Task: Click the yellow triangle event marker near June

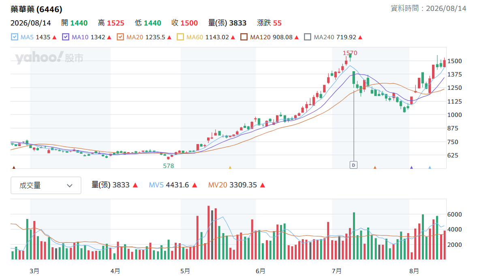Action: pyautogui.click(x=230, y=168)
